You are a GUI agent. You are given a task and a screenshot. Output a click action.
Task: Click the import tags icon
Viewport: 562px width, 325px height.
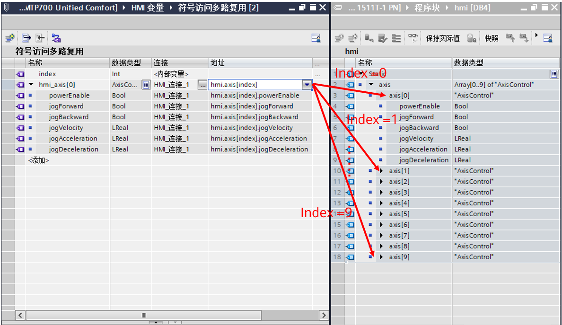(x=40, y=38)
